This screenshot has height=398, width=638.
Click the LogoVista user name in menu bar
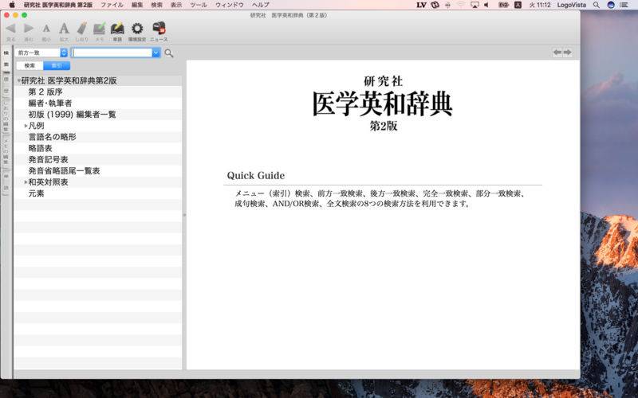click(572, 5)
